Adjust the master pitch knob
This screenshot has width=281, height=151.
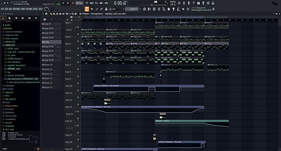(52, 9)
